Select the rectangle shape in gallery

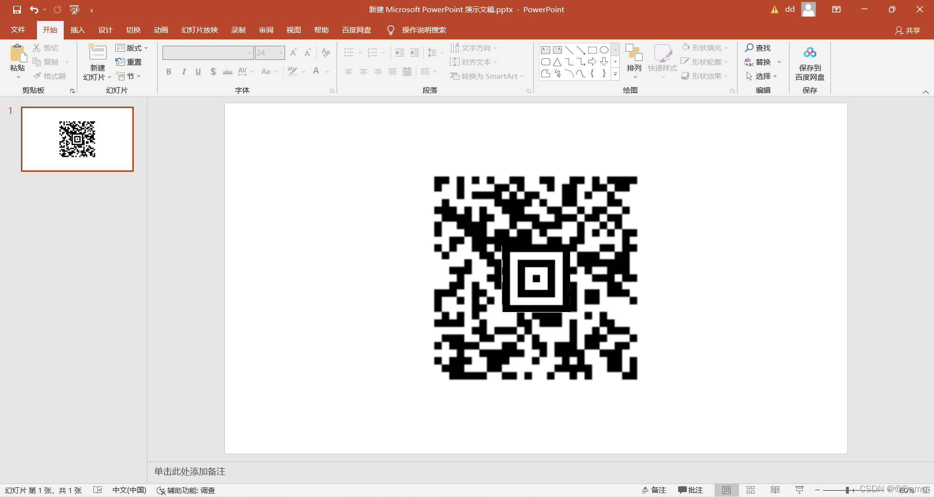click(592, 50)
